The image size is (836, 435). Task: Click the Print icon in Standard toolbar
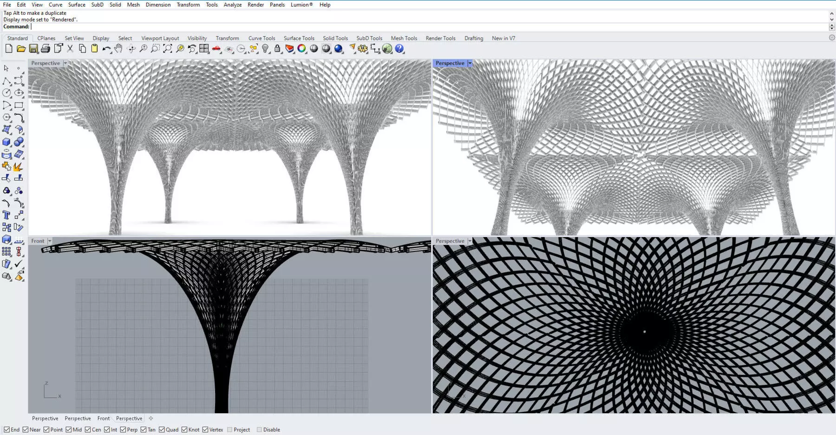(46, 49)
